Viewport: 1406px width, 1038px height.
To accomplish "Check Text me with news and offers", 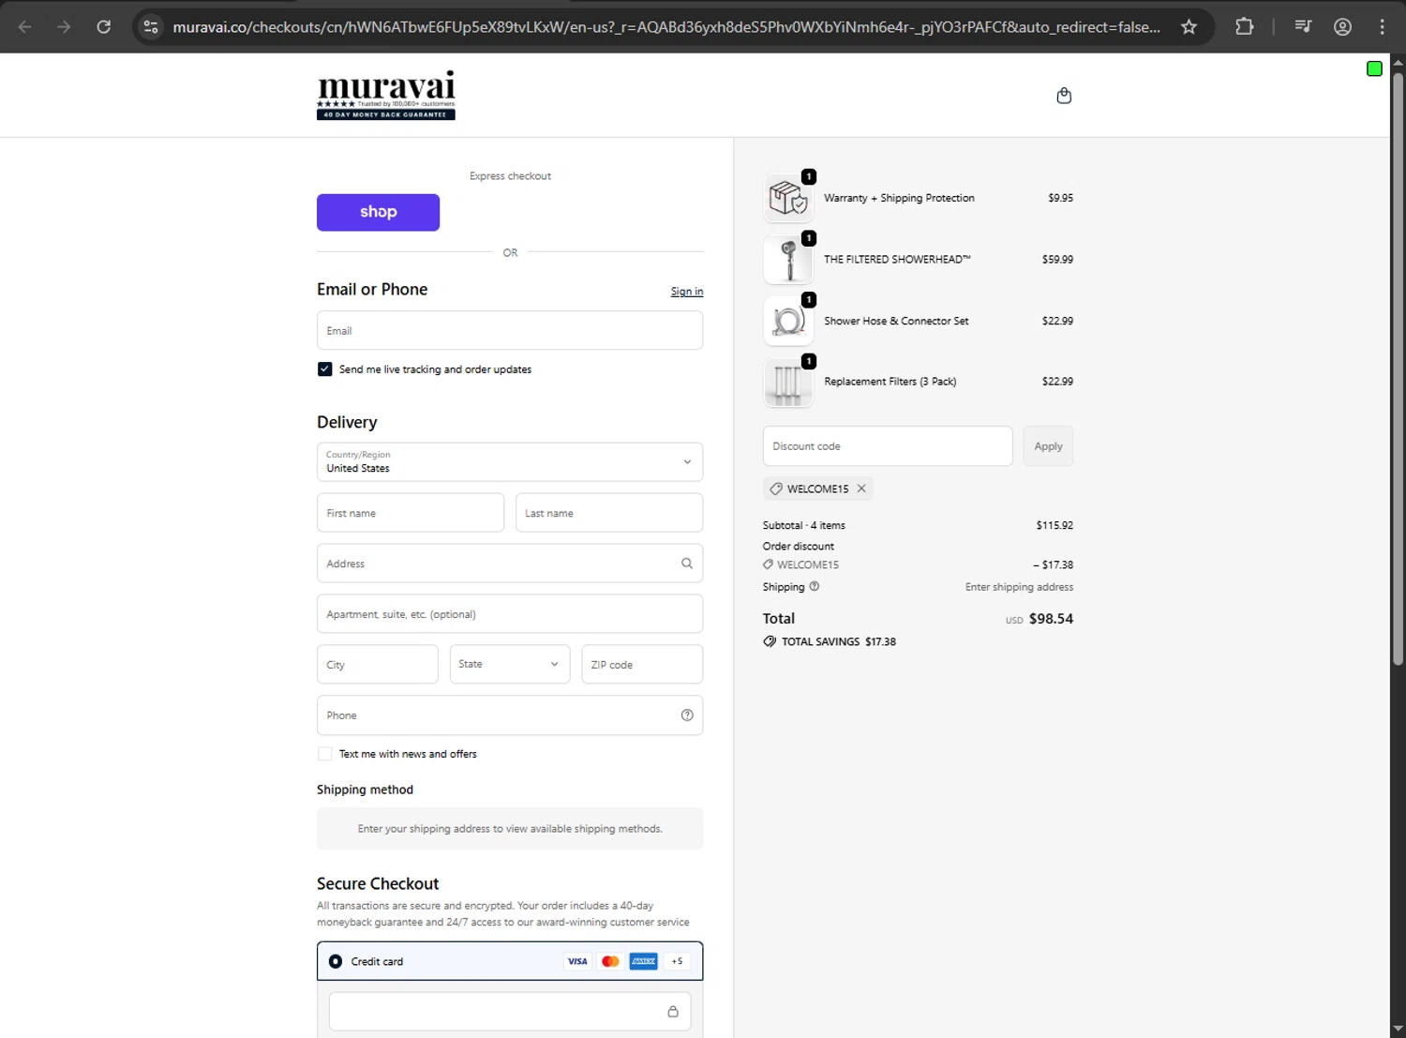I will (325, 754).
